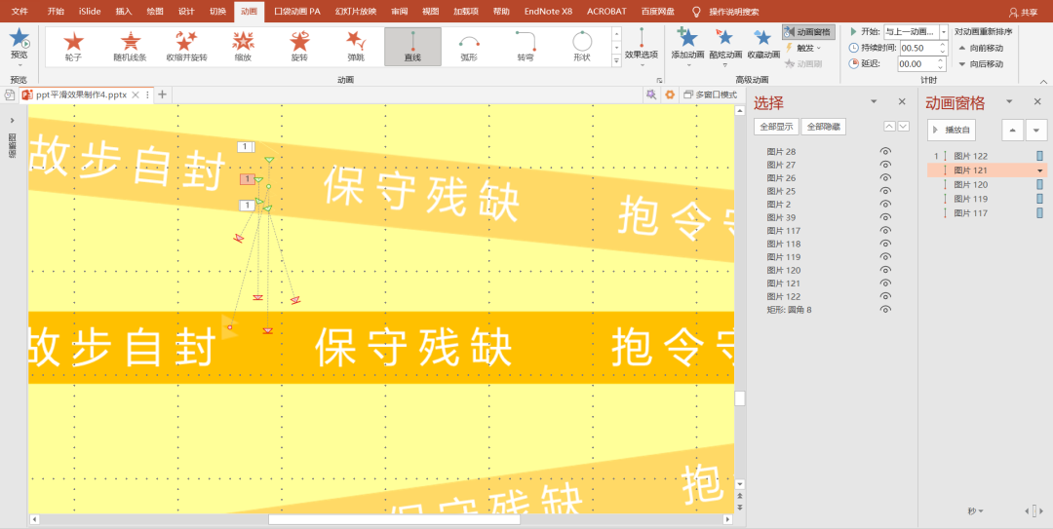Screen dimensions: 1053x529
Task: Toggle visibility of 图片 39
Action: [x=885, y=217]
